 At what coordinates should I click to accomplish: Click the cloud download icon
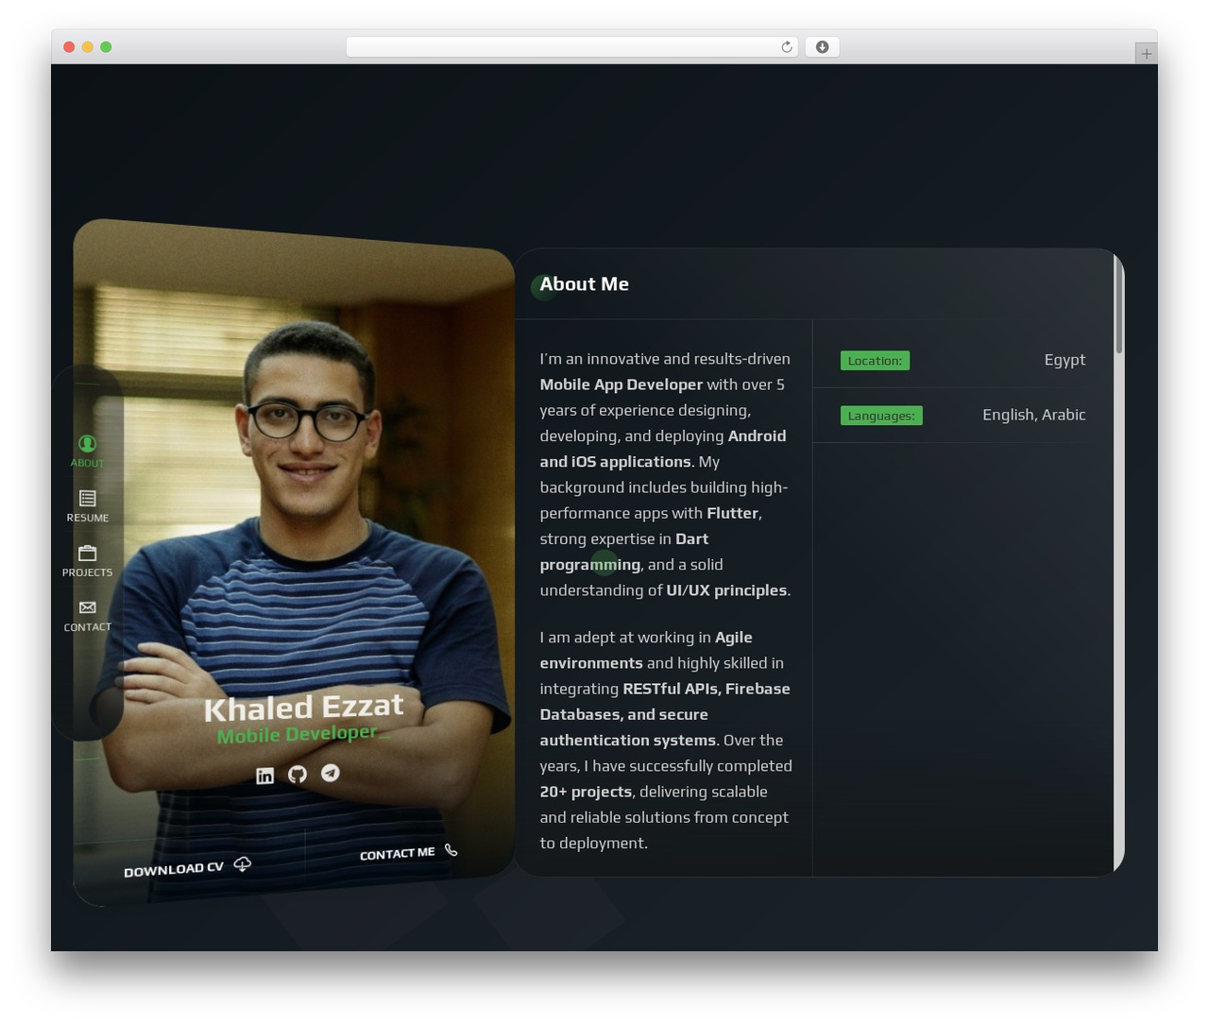(x=243, y=863)
